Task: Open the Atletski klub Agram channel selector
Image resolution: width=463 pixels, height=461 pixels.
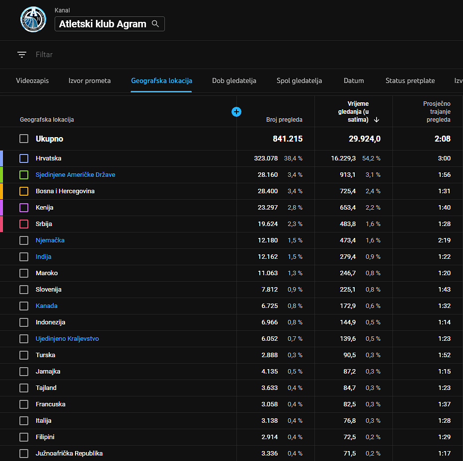Action: pyautogui.click(x=102, y=24)
